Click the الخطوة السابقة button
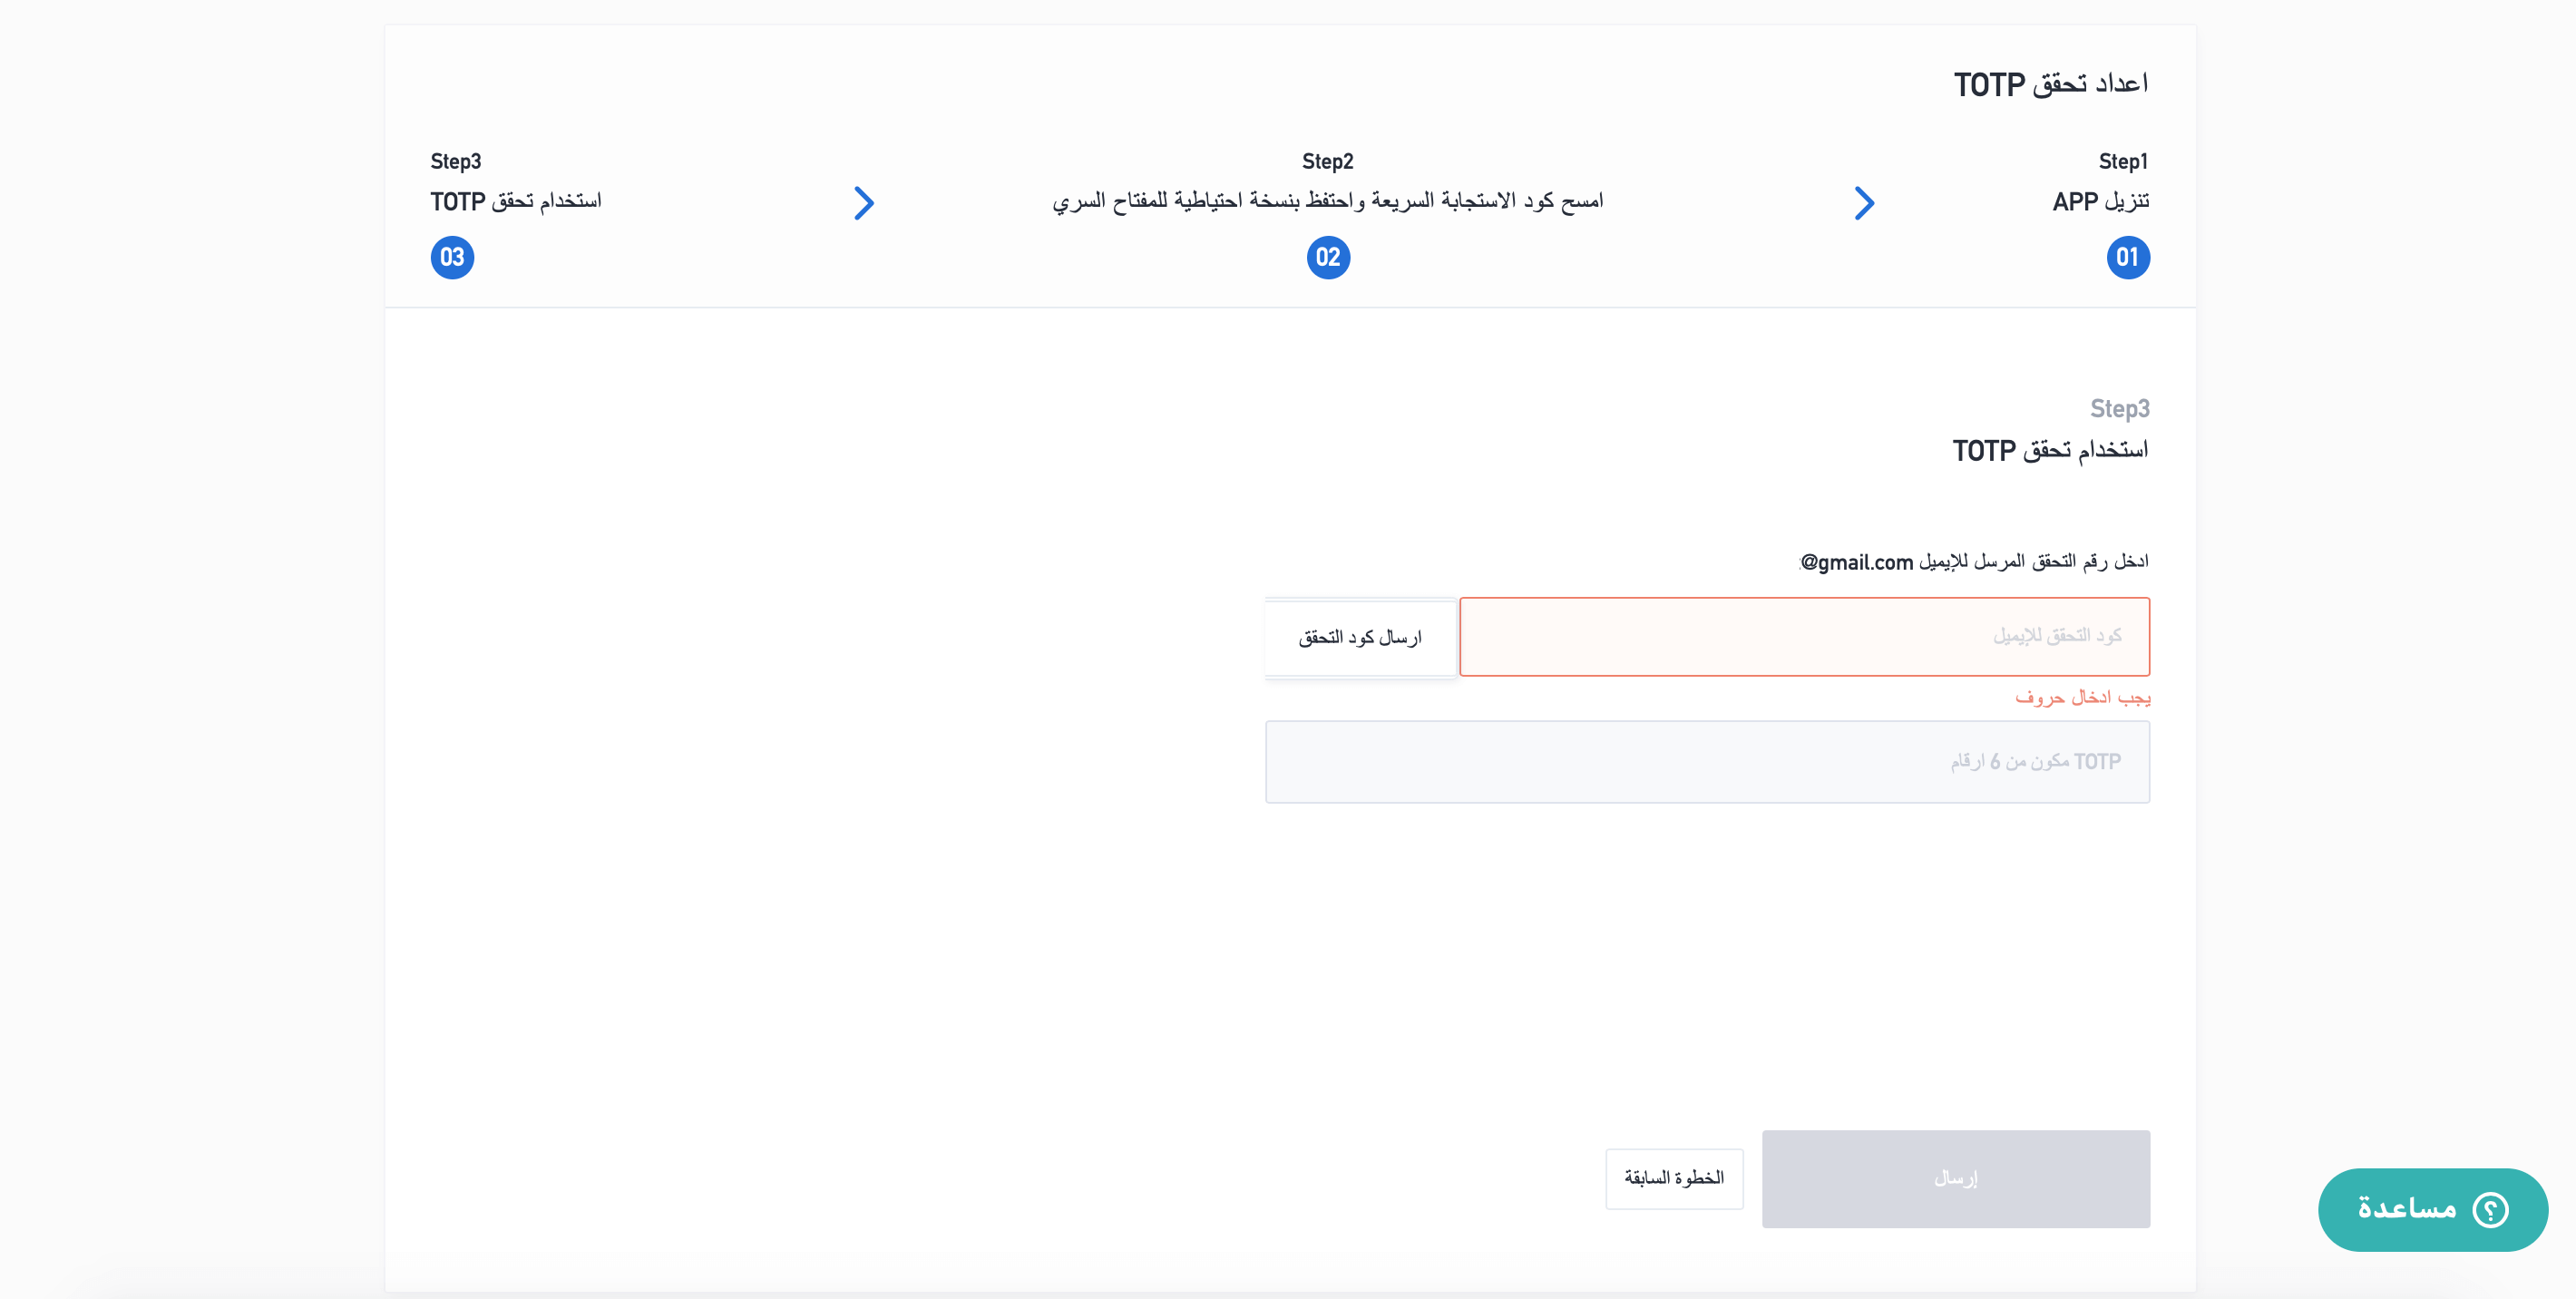Viewport: 2576px width, 1299px height. coord(1674,1178)
